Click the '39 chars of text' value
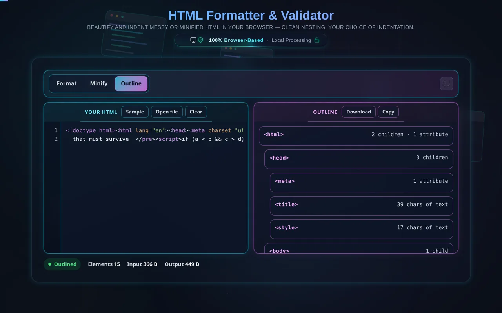 tap(422, 204)
